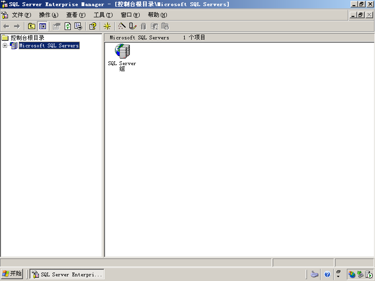This screenshot has width=375, height=281.
Task: Click the grayed New Database cylinder icon
Action: pyautogui.click(x=143, y=26)
